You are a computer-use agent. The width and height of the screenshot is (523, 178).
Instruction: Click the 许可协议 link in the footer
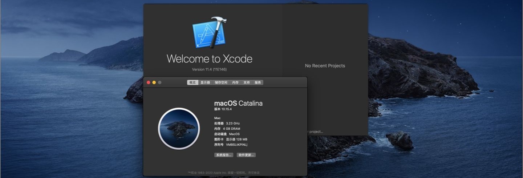(254, 173)
